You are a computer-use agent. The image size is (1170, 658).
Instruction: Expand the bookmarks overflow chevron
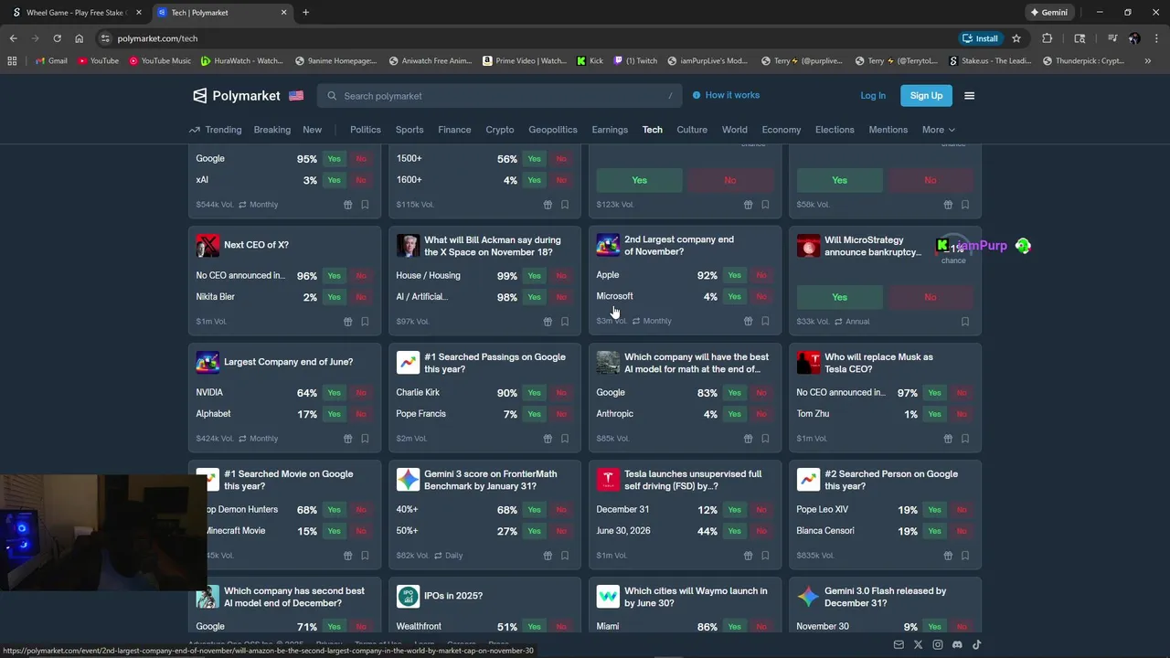click(1147, 61)
